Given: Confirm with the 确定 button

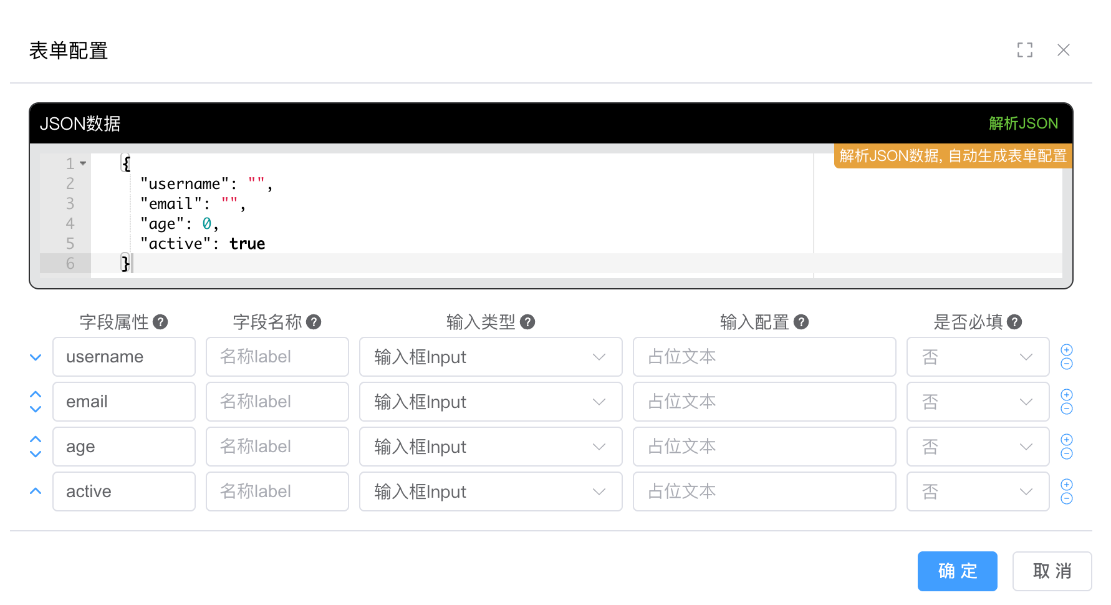Looking at the screenshot, I should tap(957, 571).
